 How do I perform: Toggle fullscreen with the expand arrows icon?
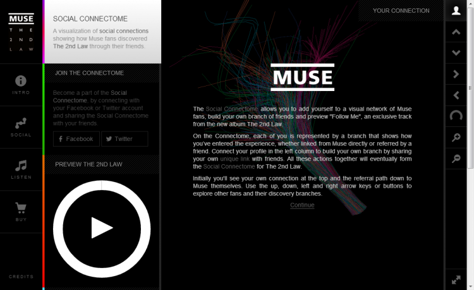tap(456, 280)
